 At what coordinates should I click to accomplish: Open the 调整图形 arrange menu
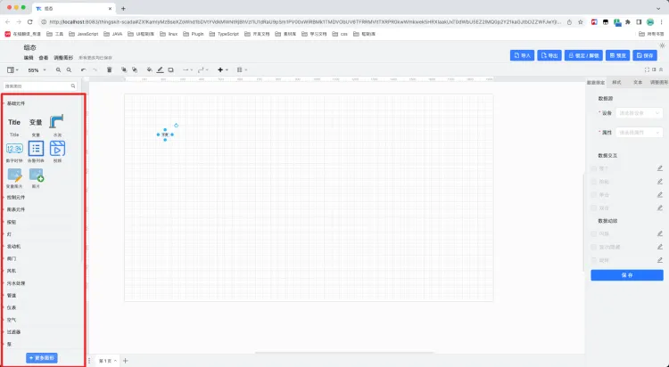click(x=63, y=58)
